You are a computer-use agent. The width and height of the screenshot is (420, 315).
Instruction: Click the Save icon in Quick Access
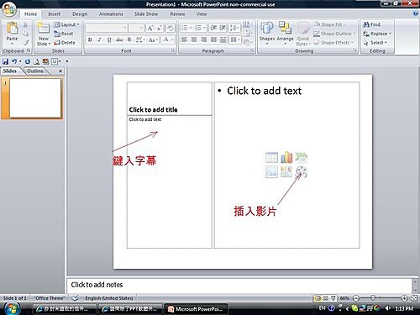5,61
